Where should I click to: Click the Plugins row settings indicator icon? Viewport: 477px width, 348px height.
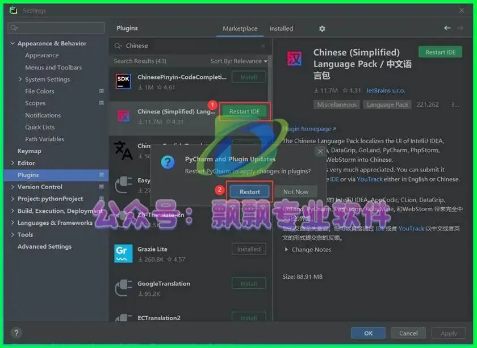coord(102,175)
